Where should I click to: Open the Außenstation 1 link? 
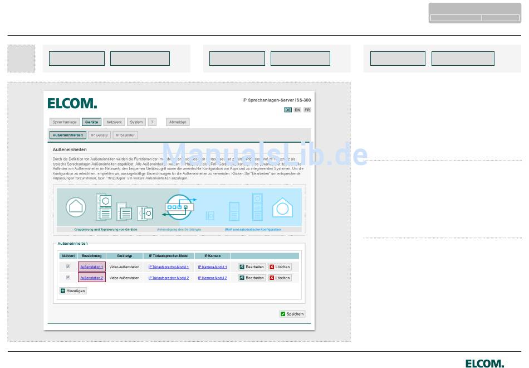(x=92, y=267)
